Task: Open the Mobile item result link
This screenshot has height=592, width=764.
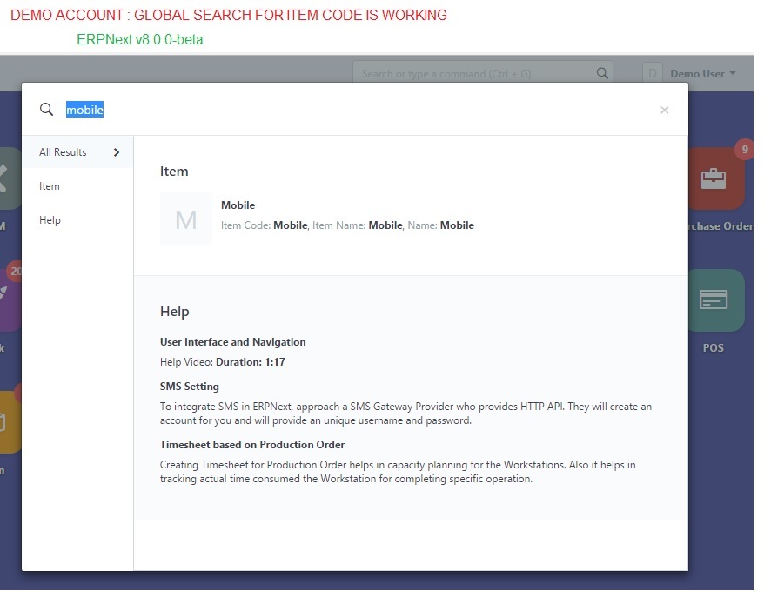Action: tap(238, 205)
